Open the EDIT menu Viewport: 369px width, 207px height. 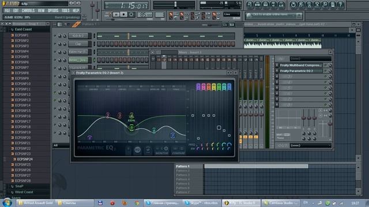click(x=16, y=10)
